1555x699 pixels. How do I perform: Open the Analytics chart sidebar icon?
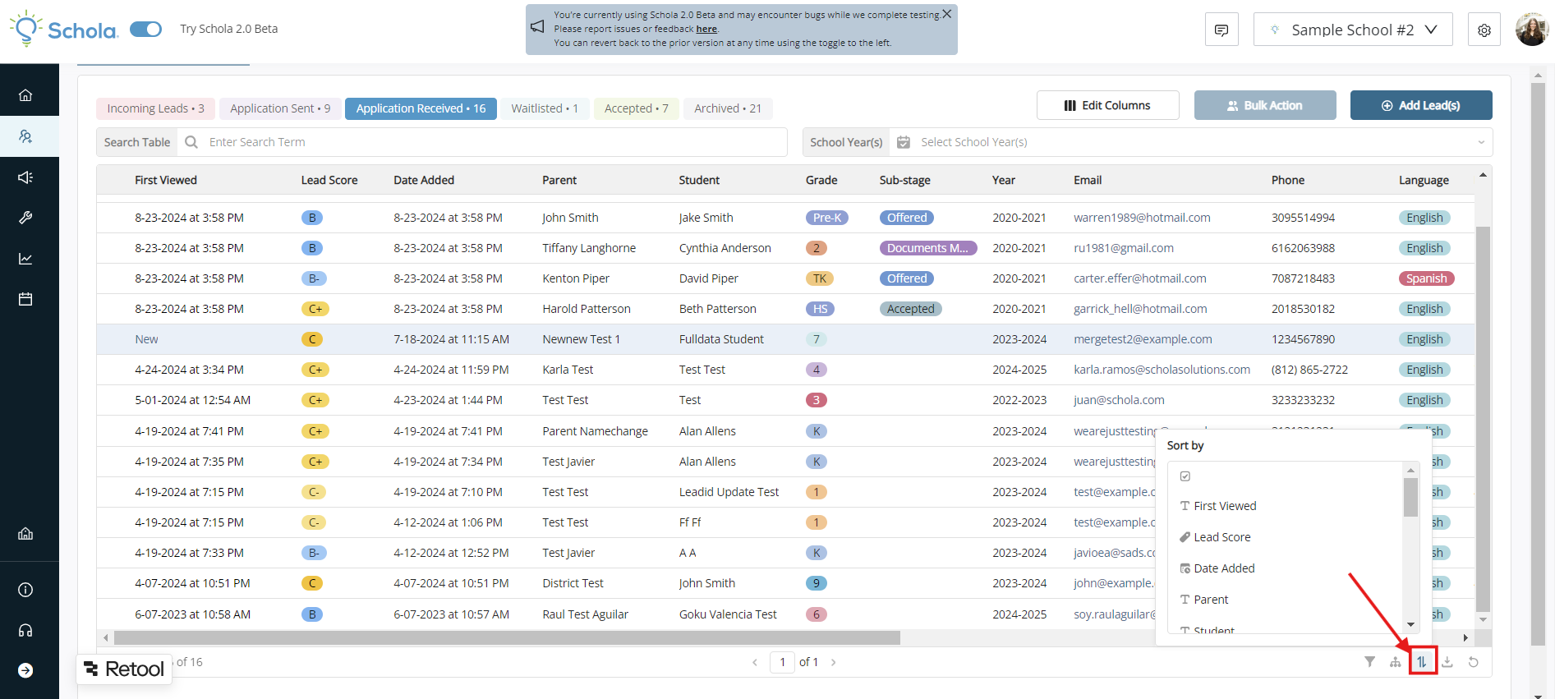[x=25, y=259]
